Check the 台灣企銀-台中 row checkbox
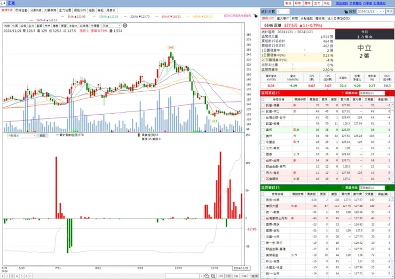 tap(263, 117)
